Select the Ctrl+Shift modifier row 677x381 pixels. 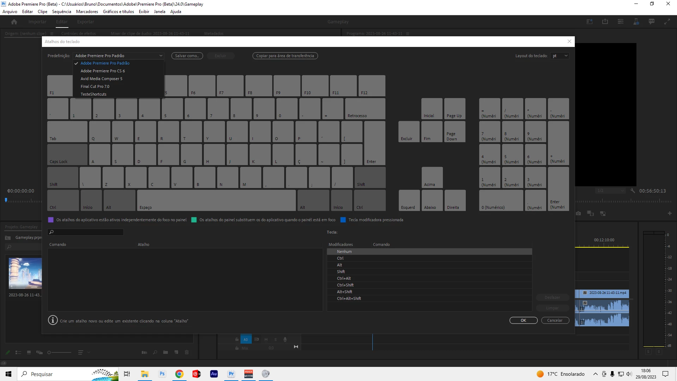[345, 285]
